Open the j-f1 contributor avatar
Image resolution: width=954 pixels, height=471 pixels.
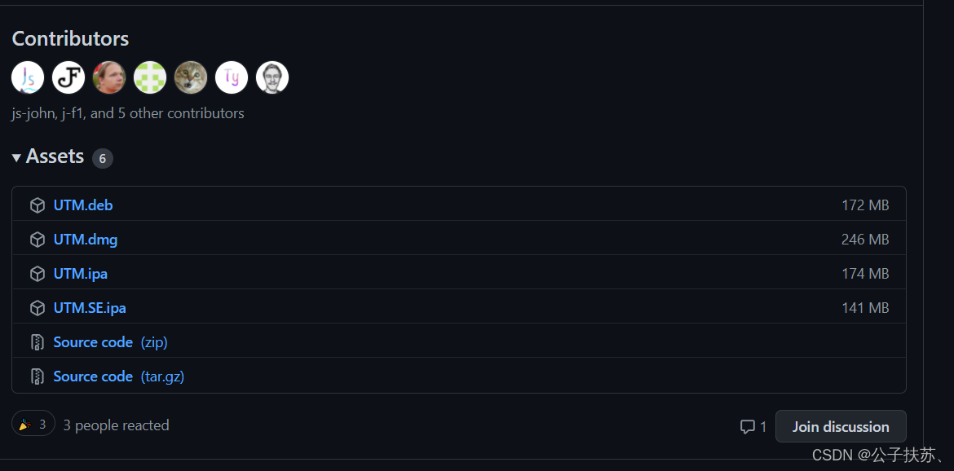pyautogui.click(x=68, y=77)
